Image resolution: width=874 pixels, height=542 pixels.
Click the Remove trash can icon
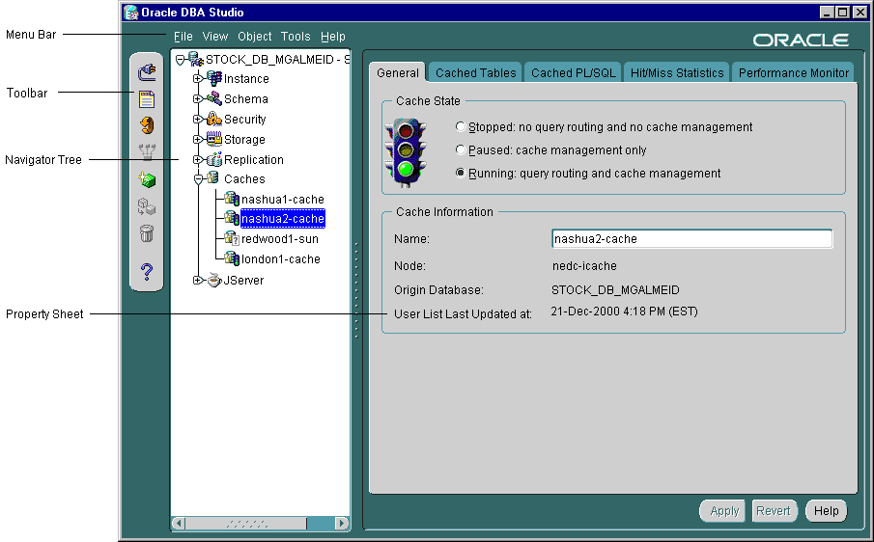tap(147, 233)
